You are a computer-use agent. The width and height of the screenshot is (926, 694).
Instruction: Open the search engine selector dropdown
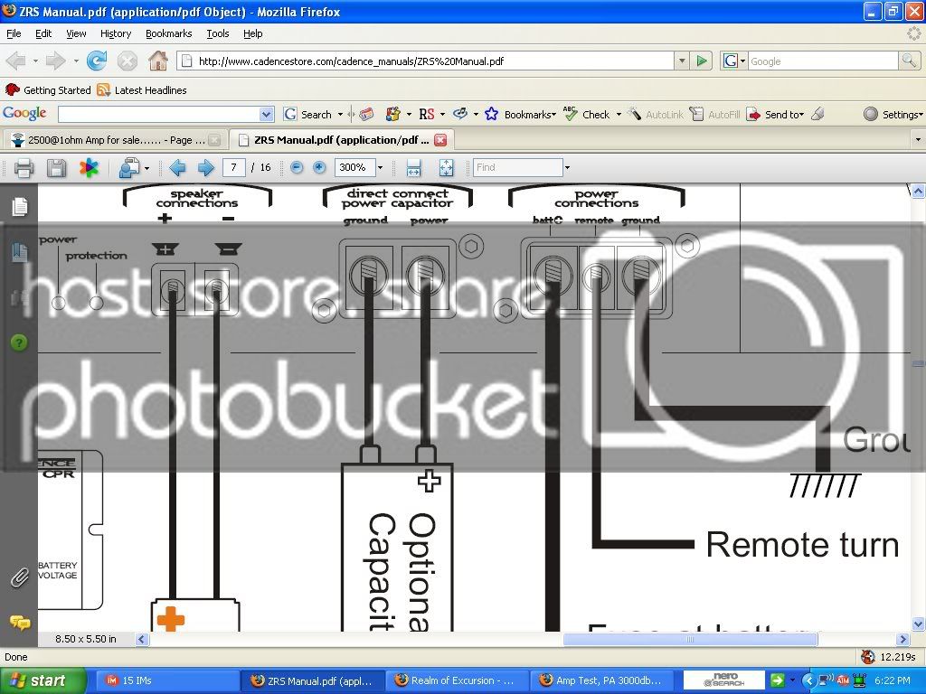743,61
